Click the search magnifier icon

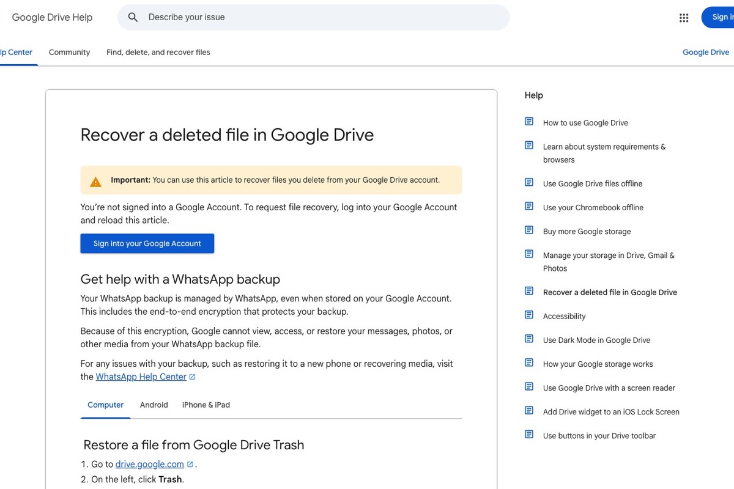click(x=133, y=17)
